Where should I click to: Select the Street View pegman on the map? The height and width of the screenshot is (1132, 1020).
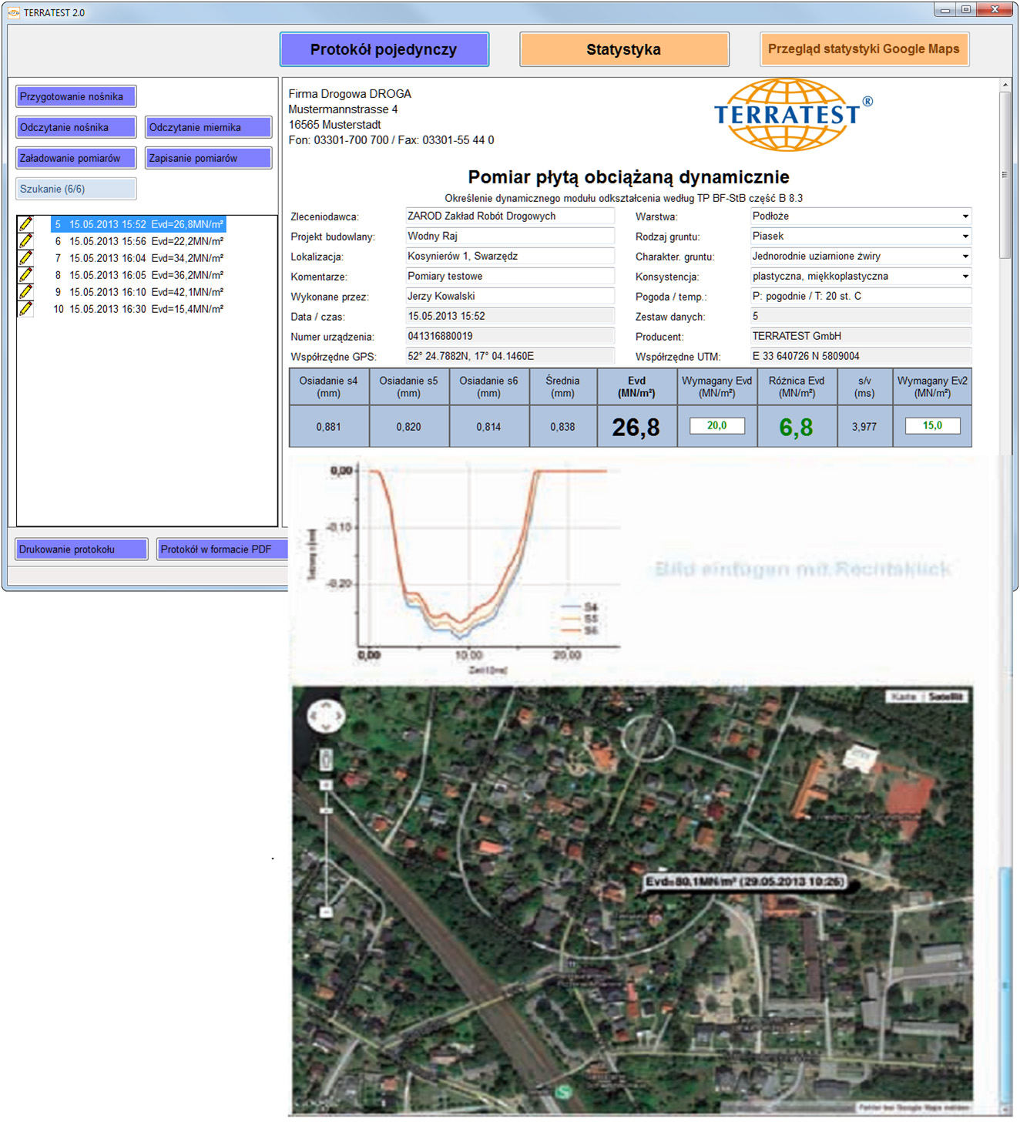[325, 760]
